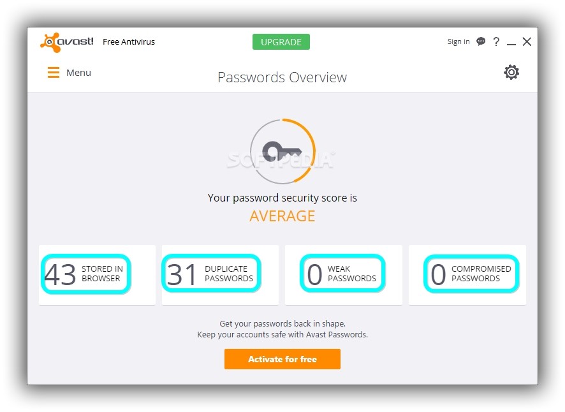Image resolution: width=565 pixels, height=412 pixels.
Task: Select the 43 Stored in Browser card
Action: point(98,275)
